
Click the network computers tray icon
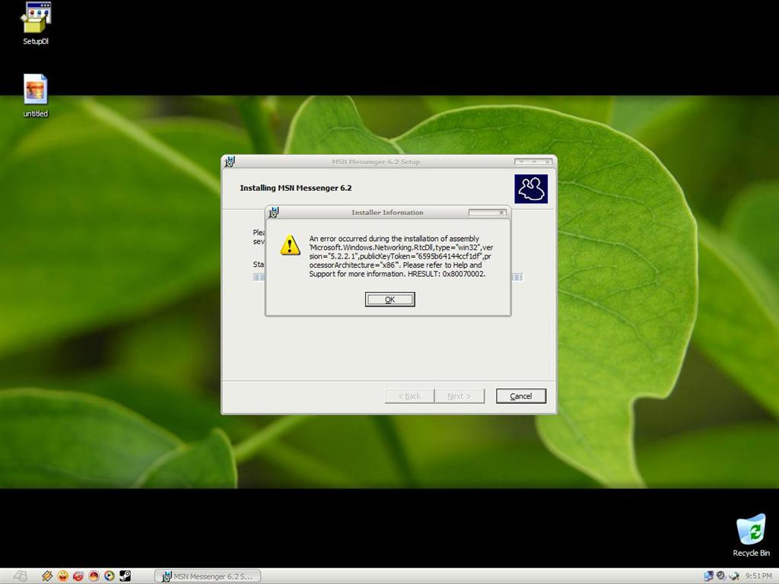click(709, 576)
